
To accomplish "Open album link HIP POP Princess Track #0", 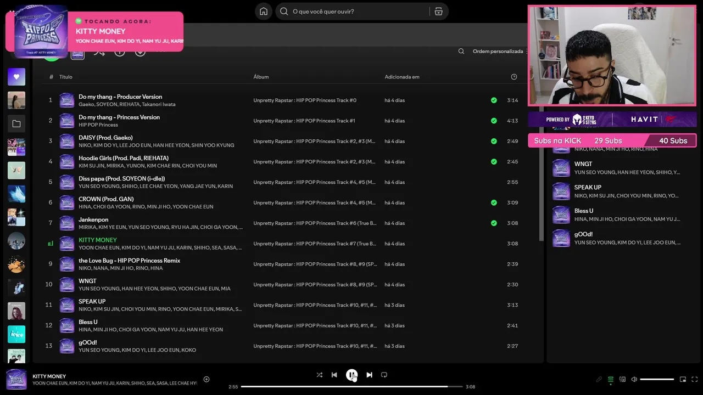I will point(305,100).
